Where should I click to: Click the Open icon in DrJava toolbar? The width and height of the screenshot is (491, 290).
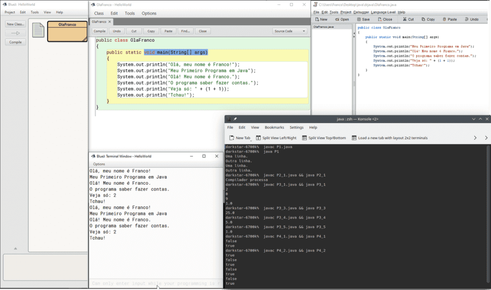pos(337,20)
